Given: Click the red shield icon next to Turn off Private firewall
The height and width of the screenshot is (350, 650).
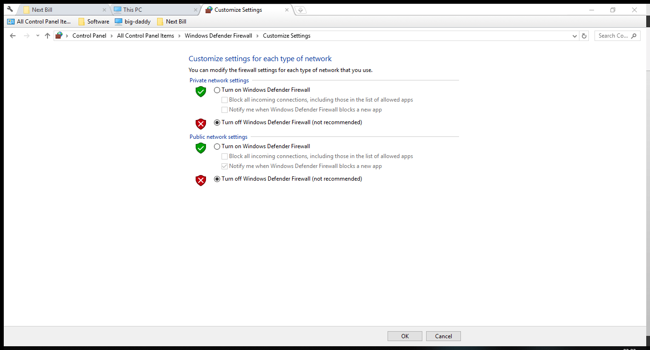Looking at the screenshot, I should coord(200,124).
